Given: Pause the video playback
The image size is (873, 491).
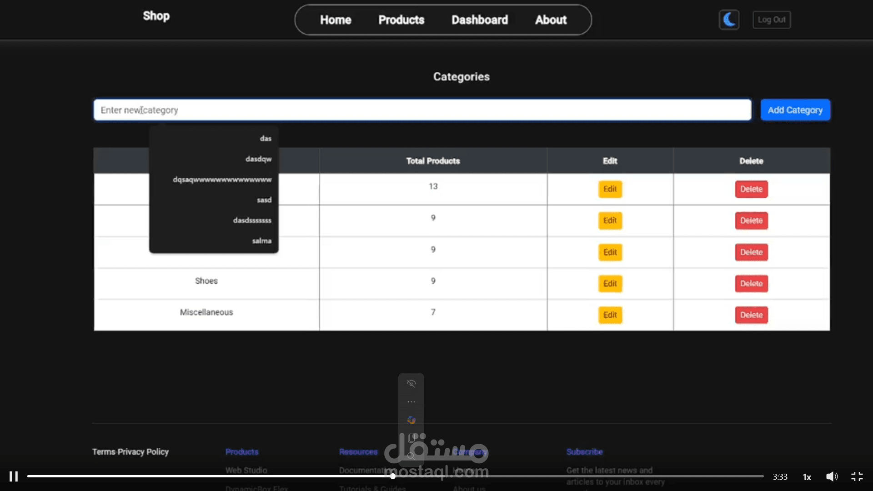Looking at the screenshot, I should 14,476.
